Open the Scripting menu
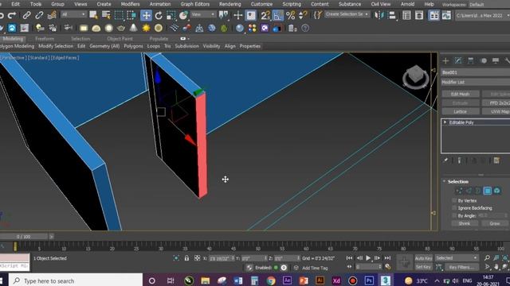 pyautogui.click(x=292, y=4)
